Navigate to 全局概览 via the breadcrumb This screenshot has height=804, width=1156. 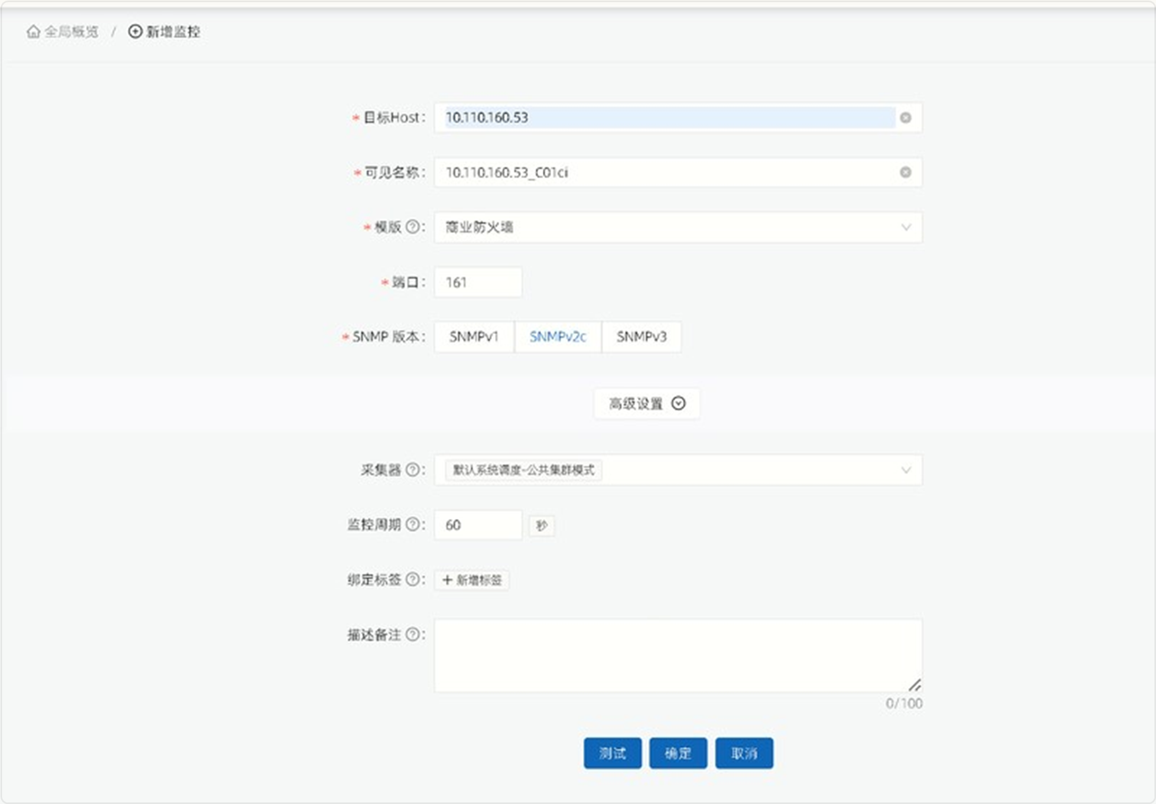point(71,32)
